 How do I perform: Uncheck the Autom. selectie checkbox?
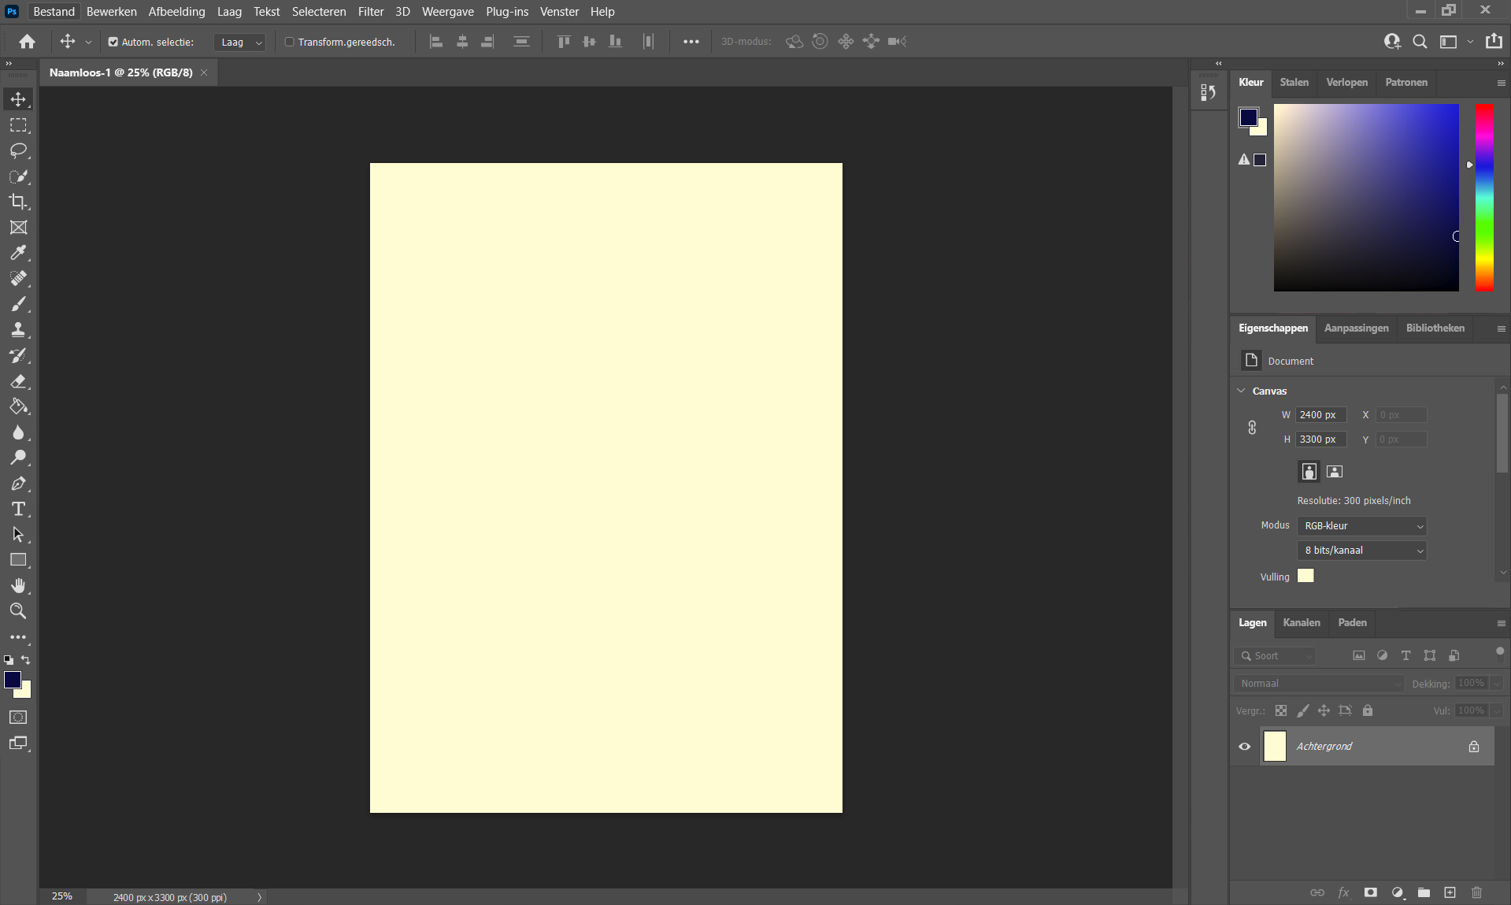(x=113, y=42)
